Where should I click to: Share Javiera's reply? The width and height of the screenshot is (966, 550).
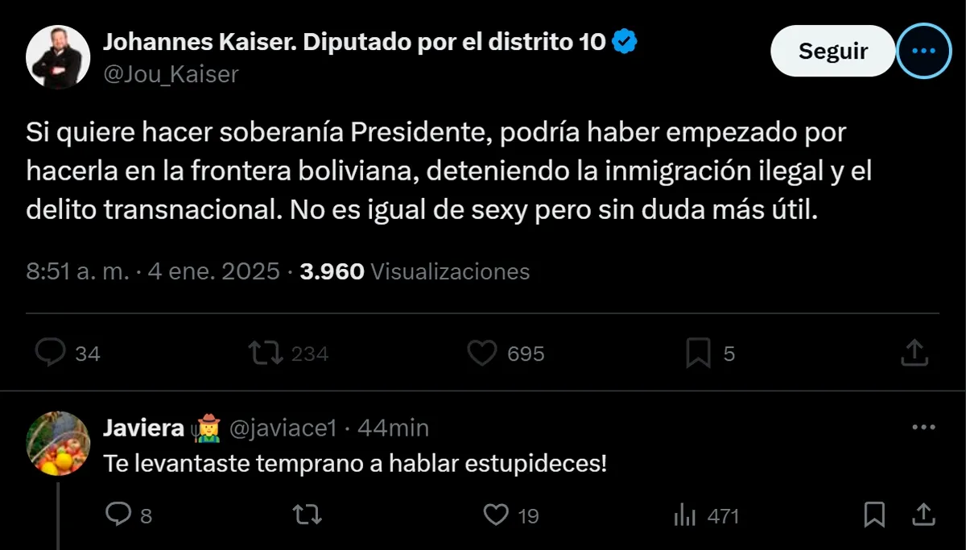pos(923,514)
